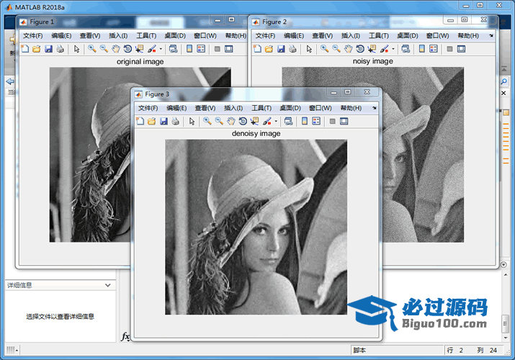
Task: Insert Colorbar icon in Figure 1
Action: coord(189,49)
